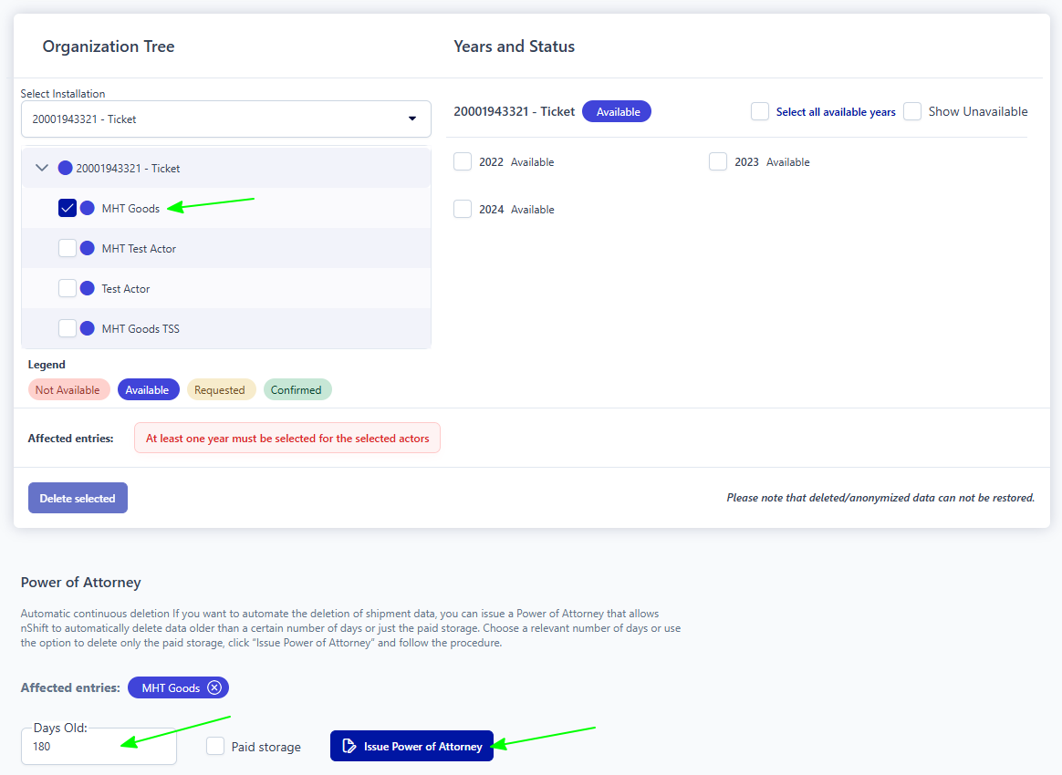The width and height of the screenshot is (1062, 775).
Task: Enable Show Unavailable checkbox
Action: [912, 111]
